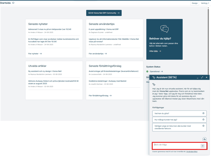Image resolution: width=211 pixels, height=157 pixels.
Task: Click the arrow icon beside Hitta hjälp
Action: tap(160, 51)
